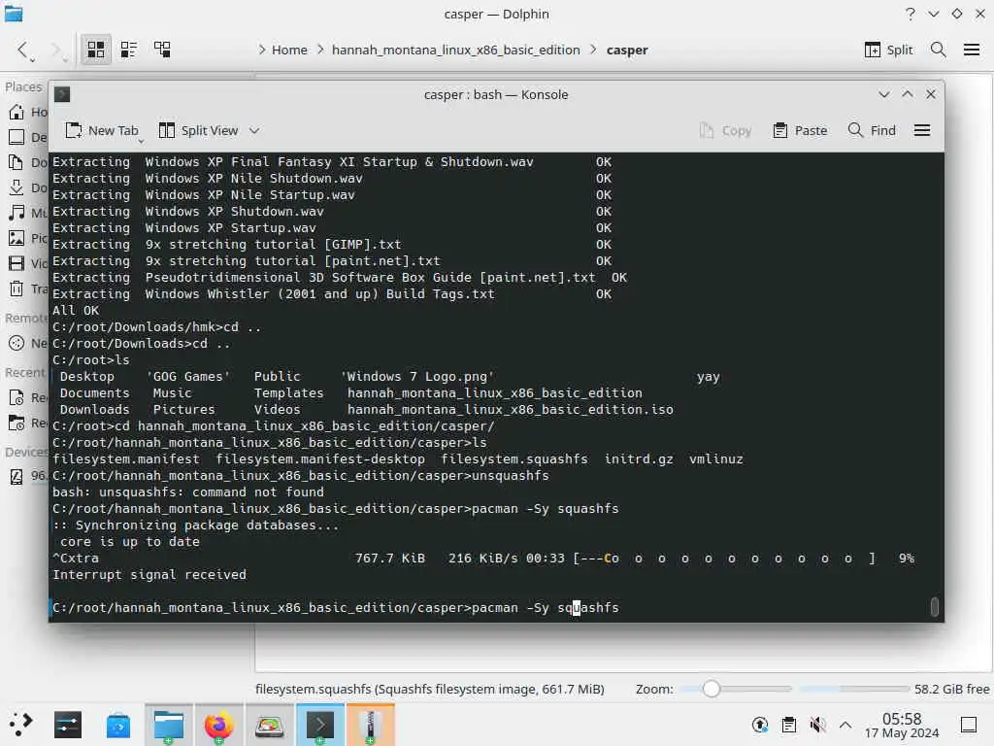Viewport: 994px width, 746px height.
Task: Adjust Dolphin zoom slider
Action: point(712,689)
